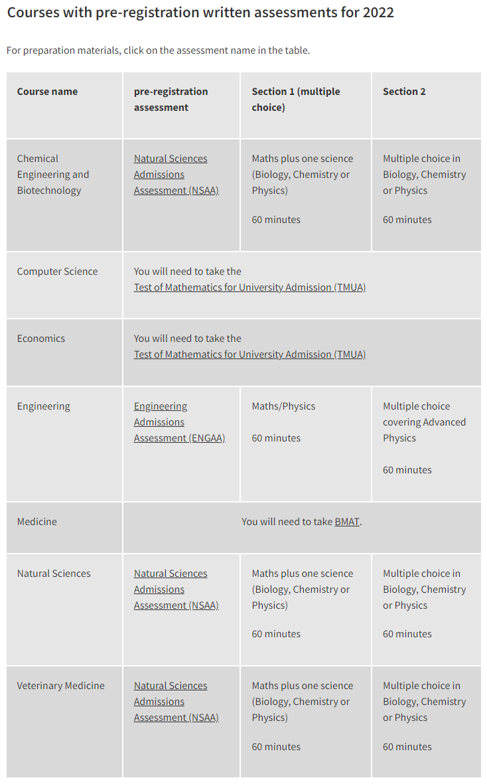This screenshot has width=487, height=784.
Task: Click the 'pre-registration assessment' column header
Action: coord(181,106)
